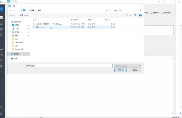Screen dimensions: 182x118
Task: Click the 文件名 input field
Action: tap(73, 66)
